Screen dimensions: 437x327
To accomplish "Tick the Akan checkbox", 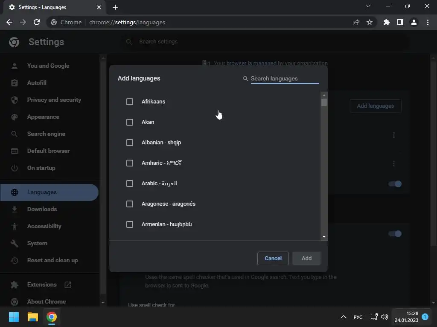I will (130, 122).
